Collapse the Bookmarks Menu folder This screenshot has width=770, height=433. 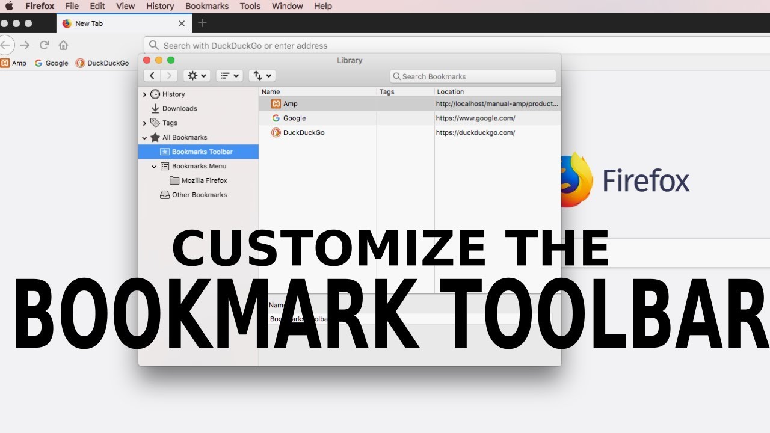click(154, 167)
